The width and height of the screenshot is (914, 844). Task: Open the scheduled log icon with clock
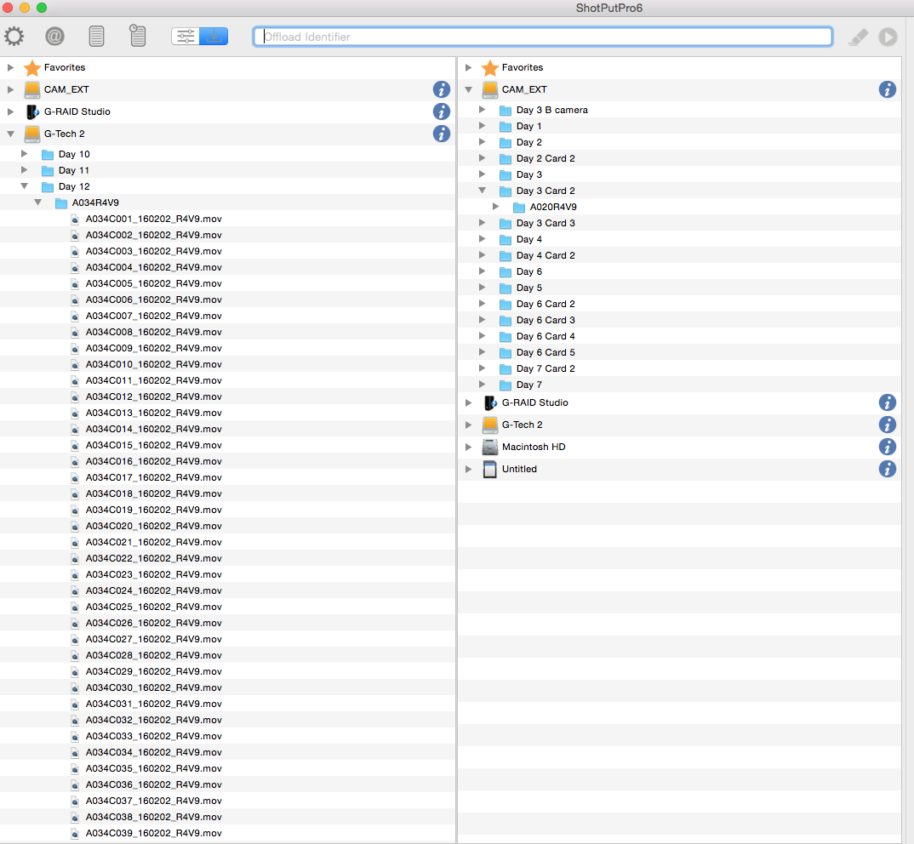[137, 36]
